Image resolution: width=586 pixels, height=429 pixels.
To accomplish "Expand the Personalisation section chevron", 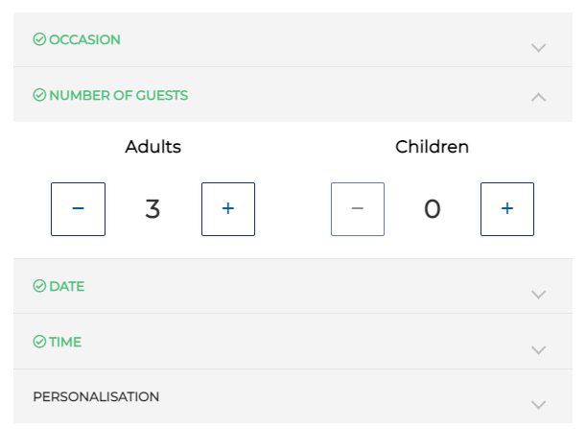I will [x=539, y=405].
